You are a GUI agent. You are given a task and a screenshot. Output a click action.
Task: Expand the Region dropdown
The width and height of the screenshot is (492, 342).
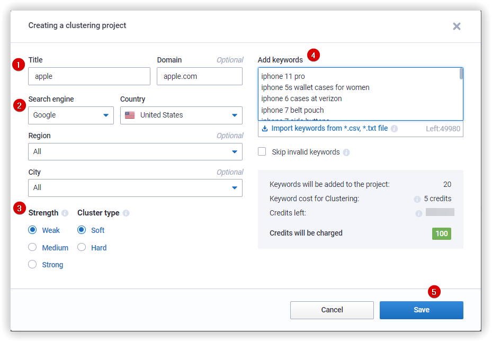click(135, 151)
